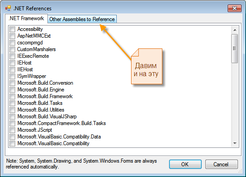Viewport: 246px width, 177px height.
Task: Switch to Other Assemblies to Reference tab
Action: coord(82,19)
